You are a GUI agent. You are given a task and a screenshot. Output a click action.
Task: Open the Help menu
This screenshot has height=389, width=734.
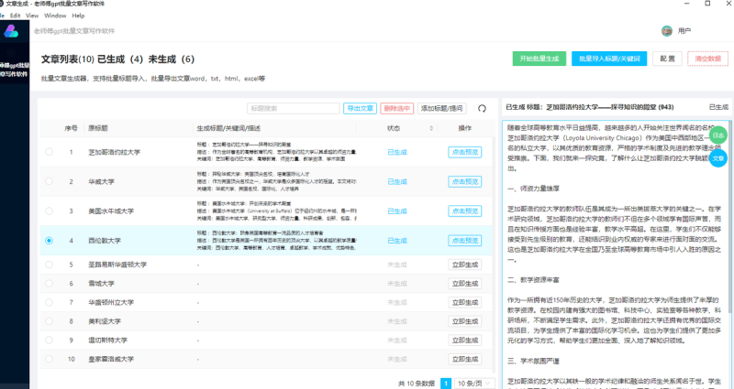(x=78, y=16)
